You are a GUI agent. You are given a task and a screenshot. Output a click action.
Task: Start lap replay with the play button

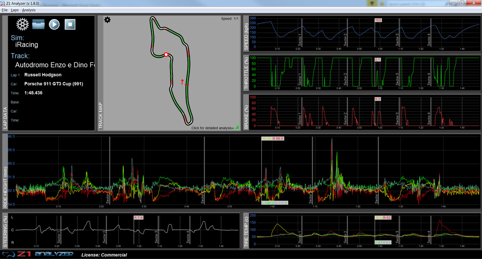(x=54, y=24)
